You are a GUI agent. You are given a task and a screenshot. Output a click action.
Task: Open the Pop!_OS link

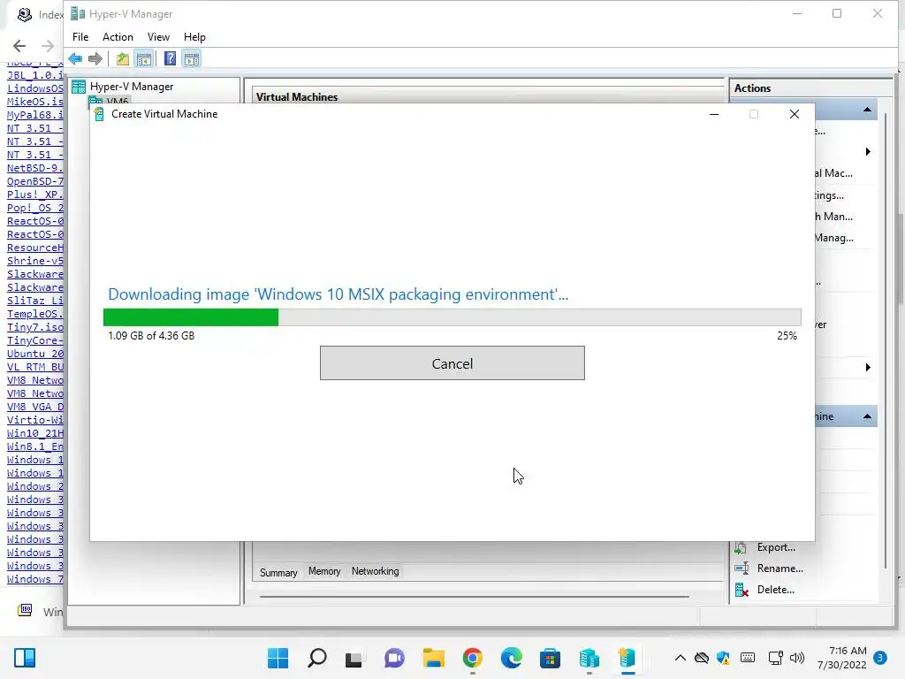pos(35,208)
